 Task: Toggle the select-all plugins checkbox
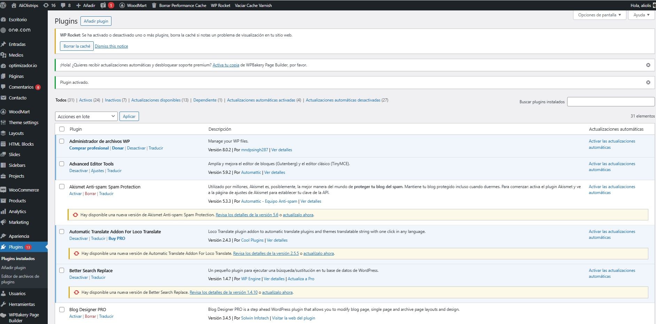point(62,129)
